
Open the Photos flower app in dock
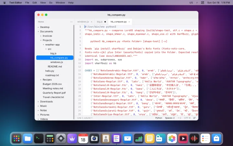click(172, 139)
